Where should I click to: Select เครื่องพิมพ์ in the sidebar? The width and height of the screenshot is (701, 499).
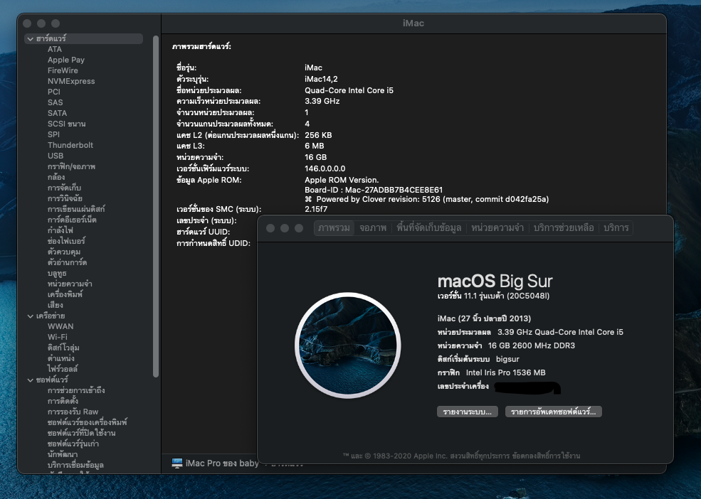coord(65,295)
